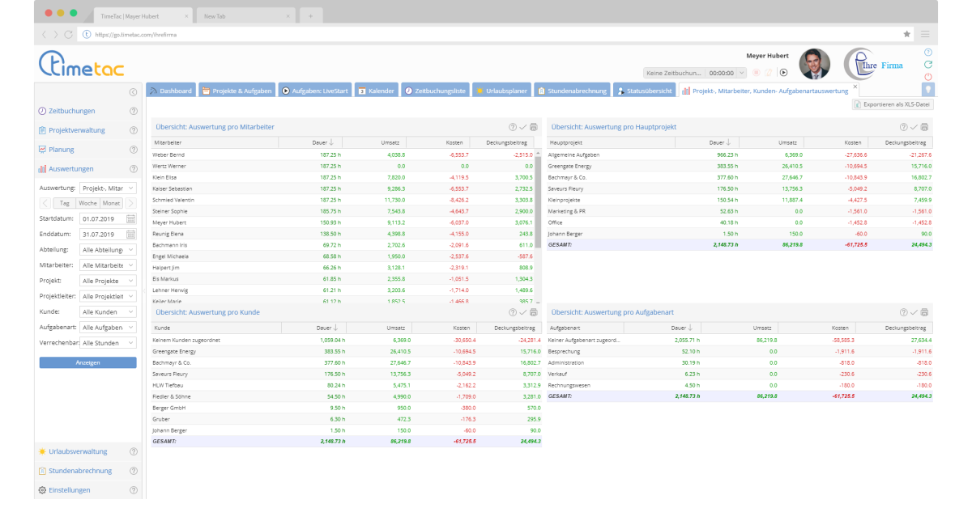Viewport: 972px width, 508px height.
Task: Select the Woche period toggle
Action: point(87,203)
